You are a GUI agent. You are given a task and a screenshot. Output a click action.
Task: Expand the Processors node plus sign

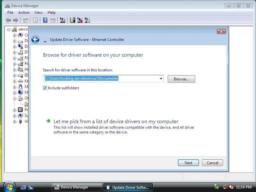click(x=14, y=110)
